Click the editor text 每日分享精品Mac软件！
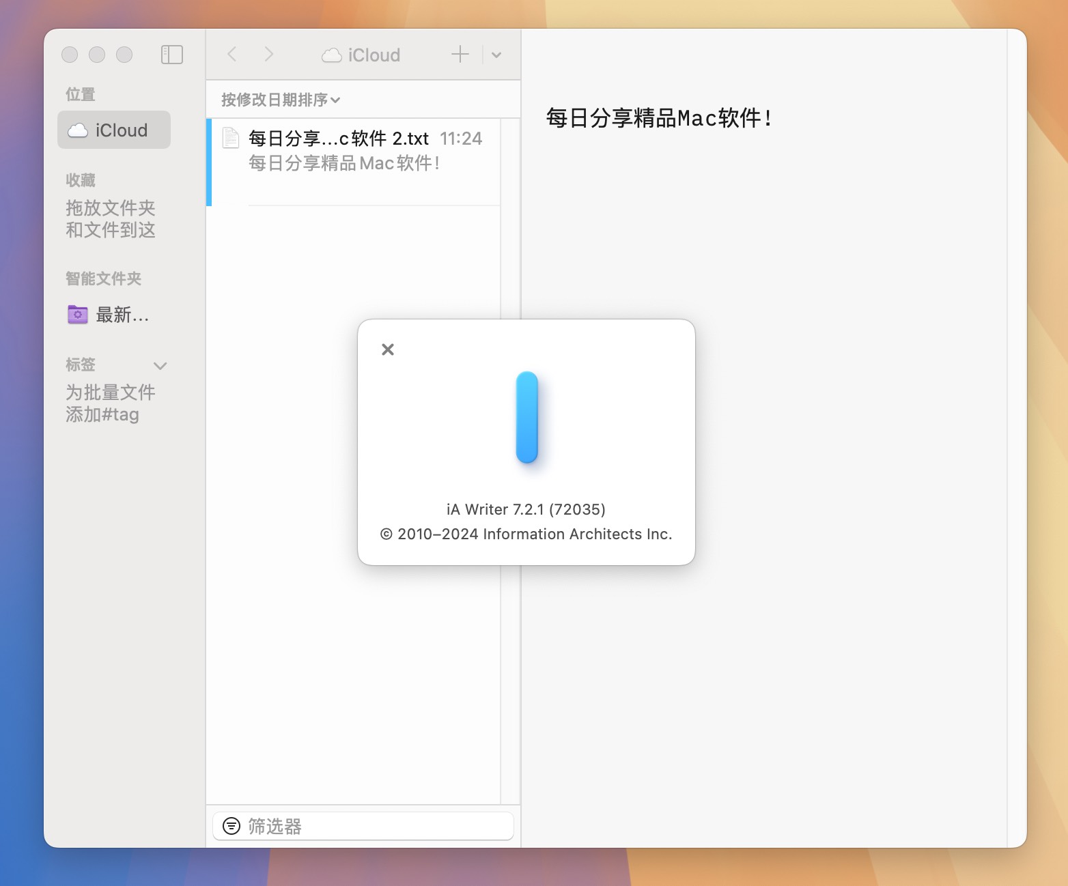 click(660, 118)
